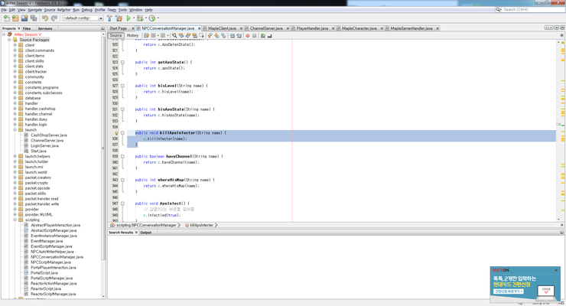Switch to the MapleClient.java tab

tap(222, 28)
